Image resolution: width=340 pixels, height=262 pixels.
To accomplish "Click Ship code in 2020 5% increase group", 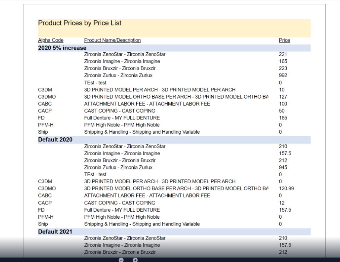I will click(43, 132).
